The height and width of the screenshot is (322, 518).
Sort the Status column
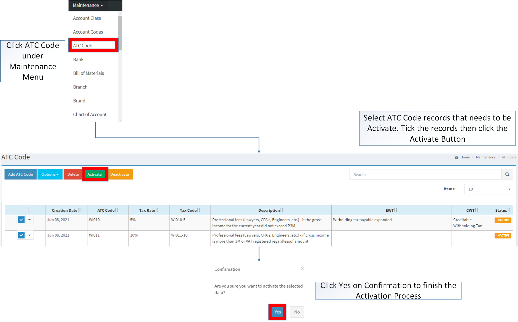point(509,210)
